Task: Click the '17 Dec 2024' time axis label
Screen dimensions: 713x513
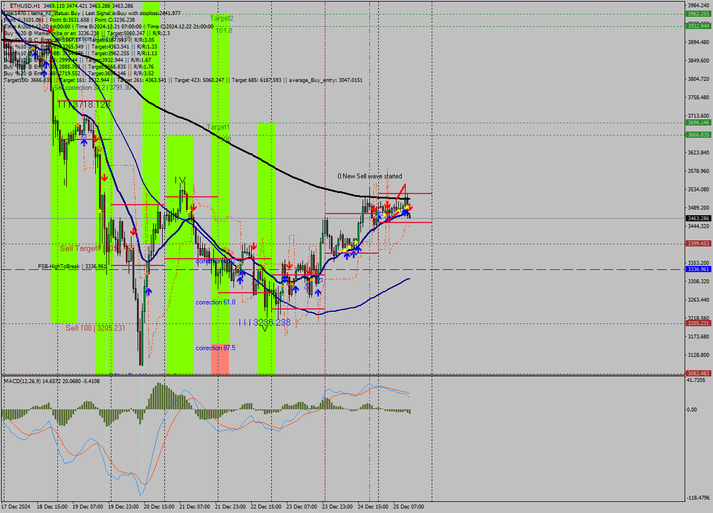Action: (16, 507)
